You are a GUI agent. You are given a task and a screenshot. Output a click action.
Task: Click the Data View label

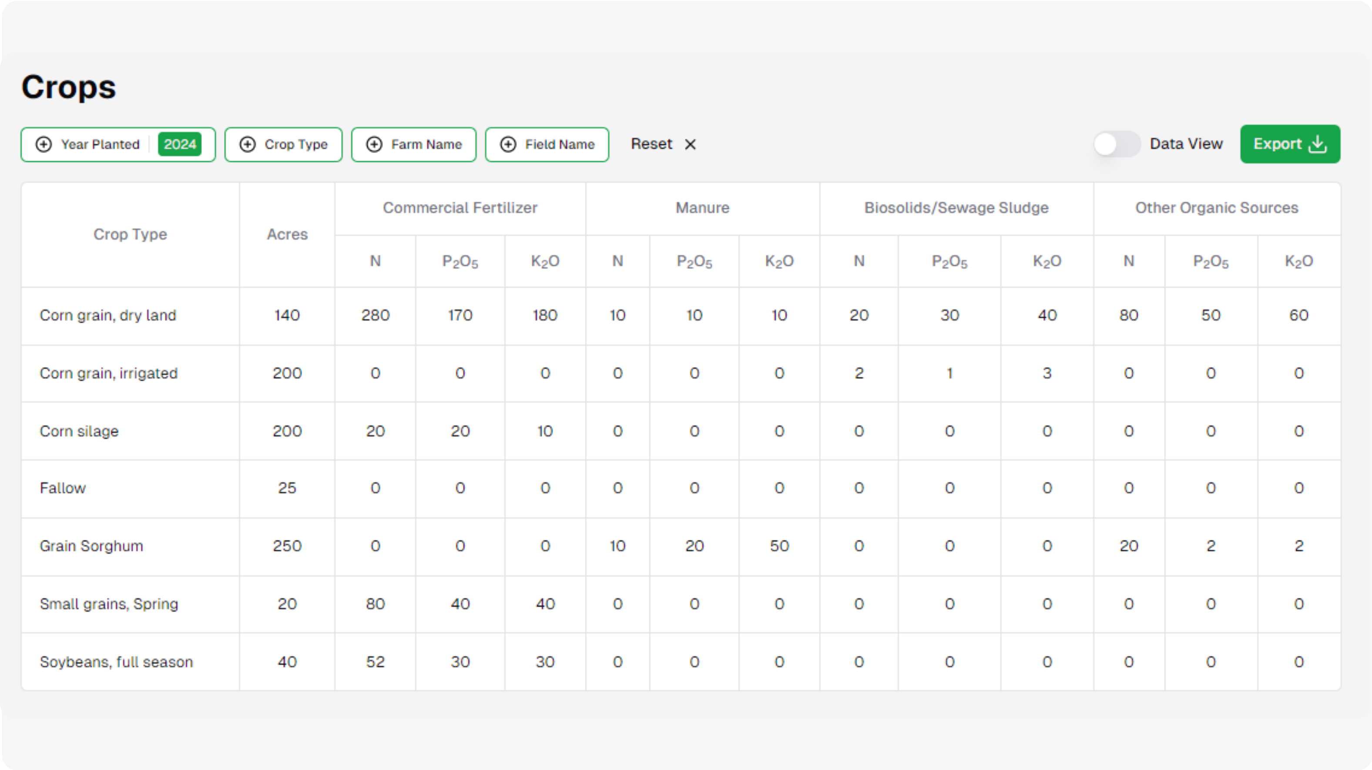tap(1186, 144)
